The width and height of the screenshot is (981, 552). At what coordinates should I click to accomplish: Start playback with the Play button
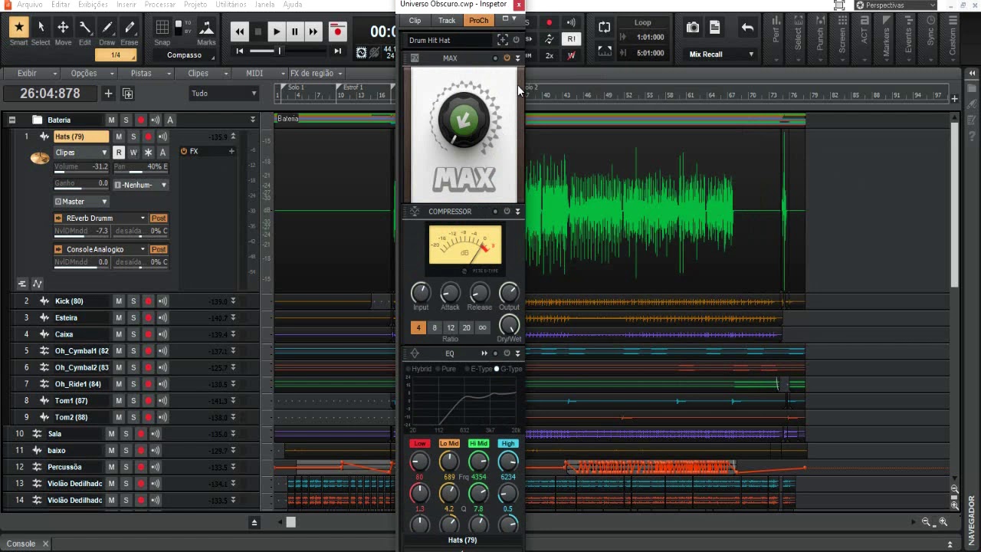[x=276, y=31]
